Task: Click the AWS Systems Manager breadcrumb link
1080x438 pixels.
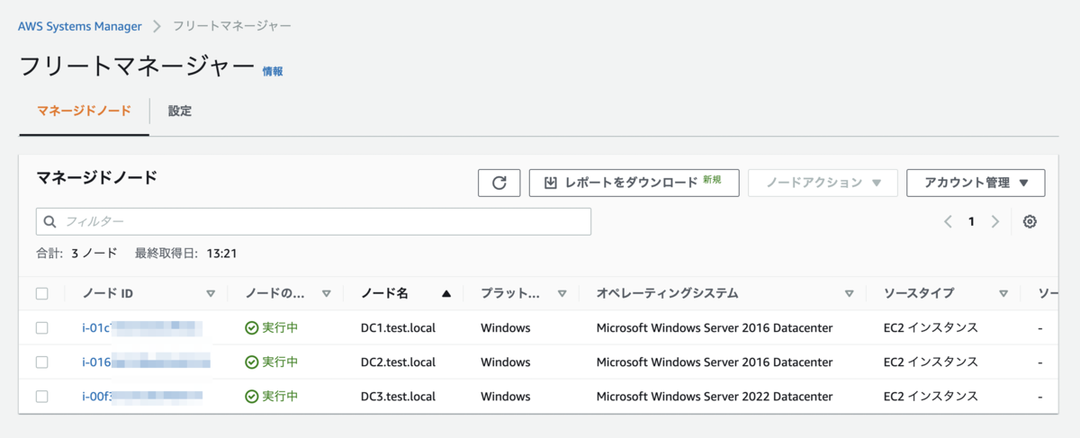Action: coord(80,26)
